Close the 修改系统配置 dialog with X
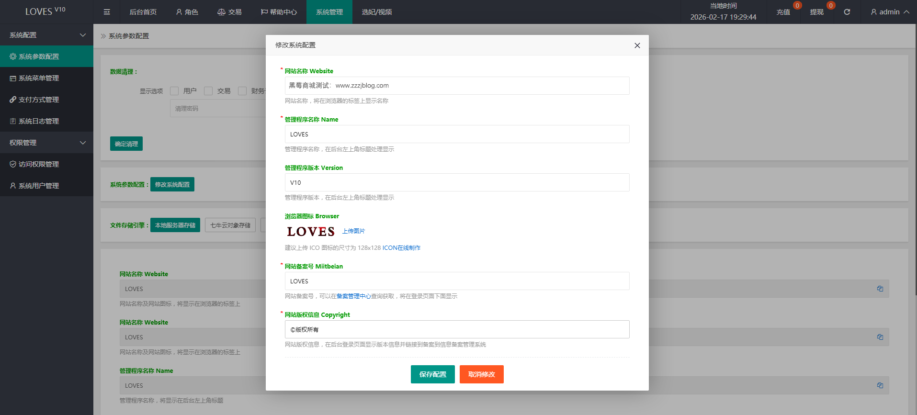Image resolution: width=917 pixels, height=415 pixels. [x=637, y=45]
